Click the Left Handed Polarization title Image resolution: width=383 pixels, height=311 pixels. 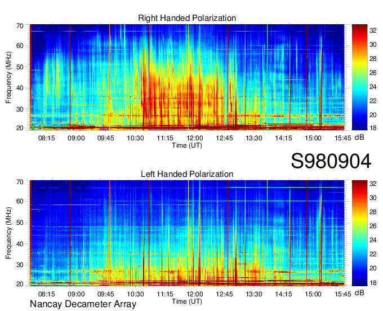[x=187, y=174]
